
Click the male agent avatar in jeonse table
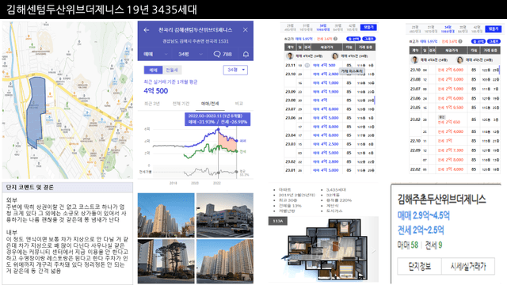click(x=414, y=60)
